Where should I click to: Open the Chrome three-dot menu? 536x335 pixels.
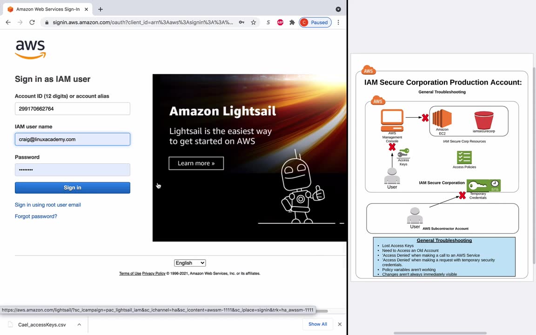point(338,22)
